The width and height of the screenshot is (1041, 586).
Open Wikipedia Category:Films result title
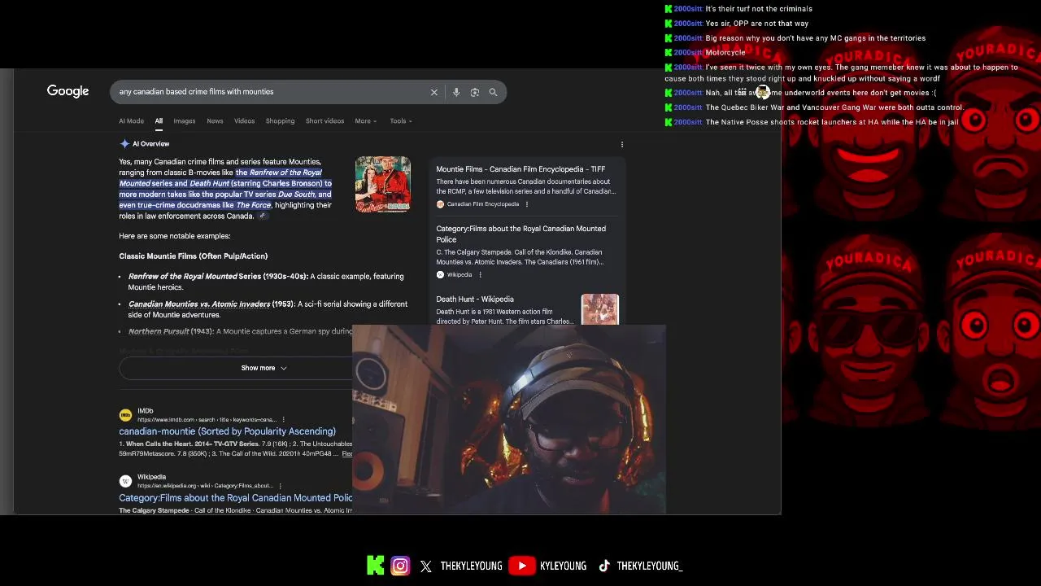point(236,497)
